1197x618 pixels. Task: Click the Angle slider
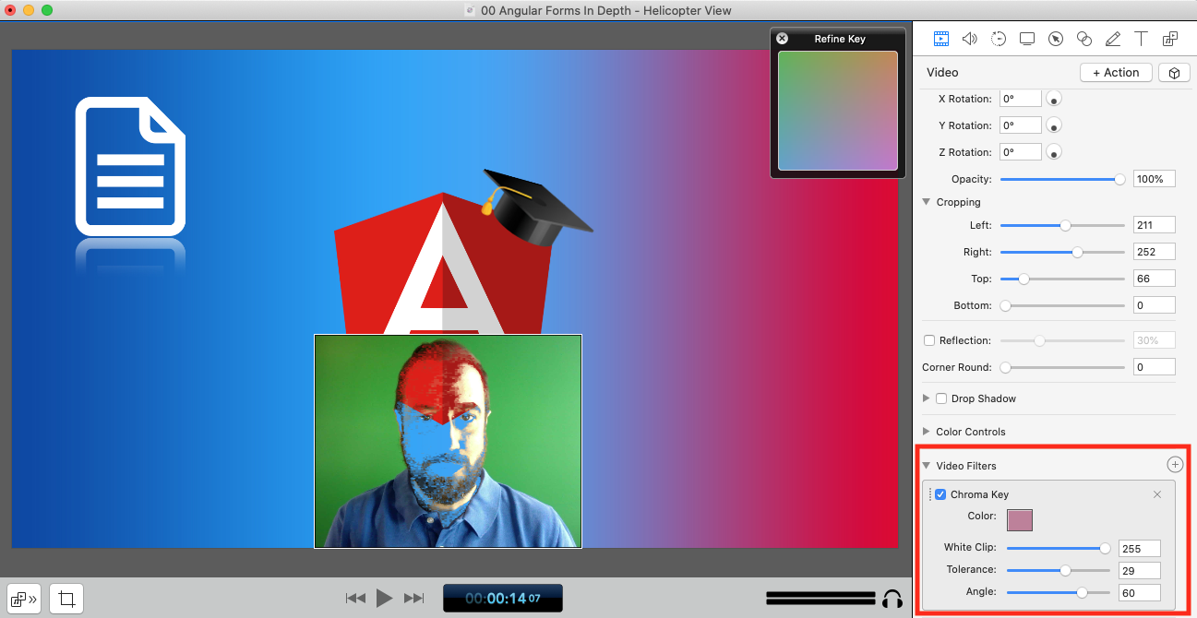tap(1059, 593)
